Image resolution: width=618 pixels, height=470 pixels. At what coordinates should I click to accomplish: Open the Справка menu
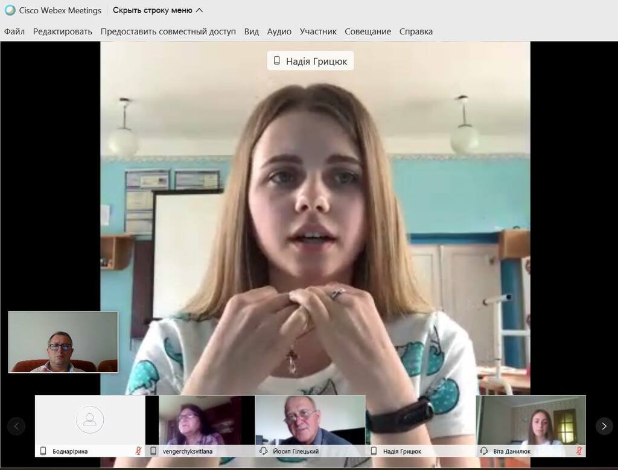click(416, 31)
